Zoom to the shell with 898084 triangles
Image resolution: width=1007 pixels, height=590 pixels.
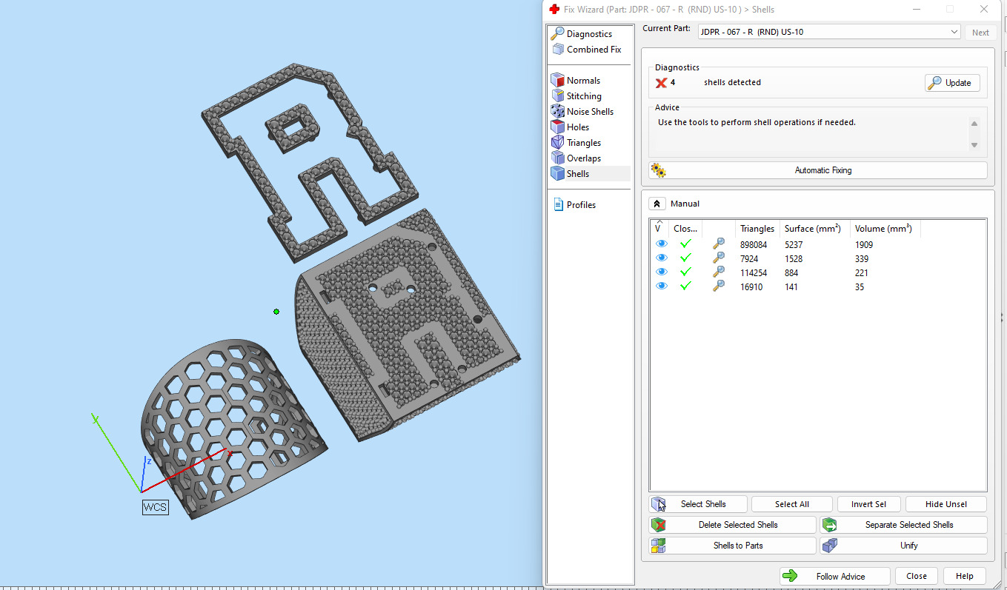pos(719,244)
